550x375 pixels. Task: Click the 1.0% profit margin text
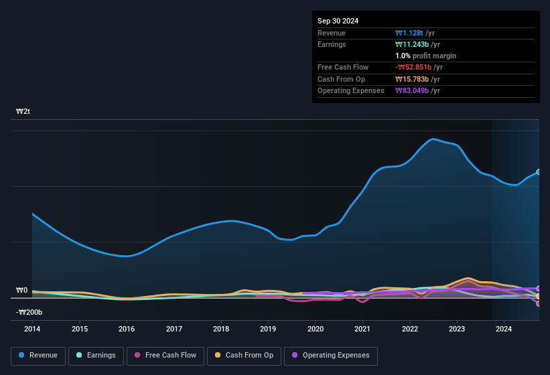point(425,56)
